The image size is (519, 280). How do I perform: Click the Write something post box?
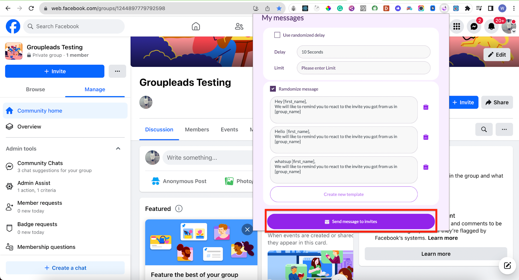[x=208, y=157]
